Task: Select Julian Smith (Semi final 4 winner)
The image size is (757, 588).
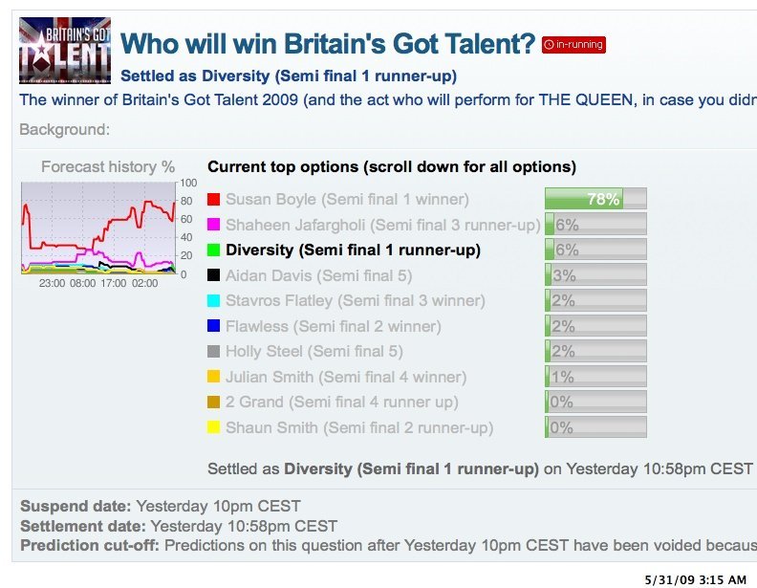Action: [x=346, y=377]
